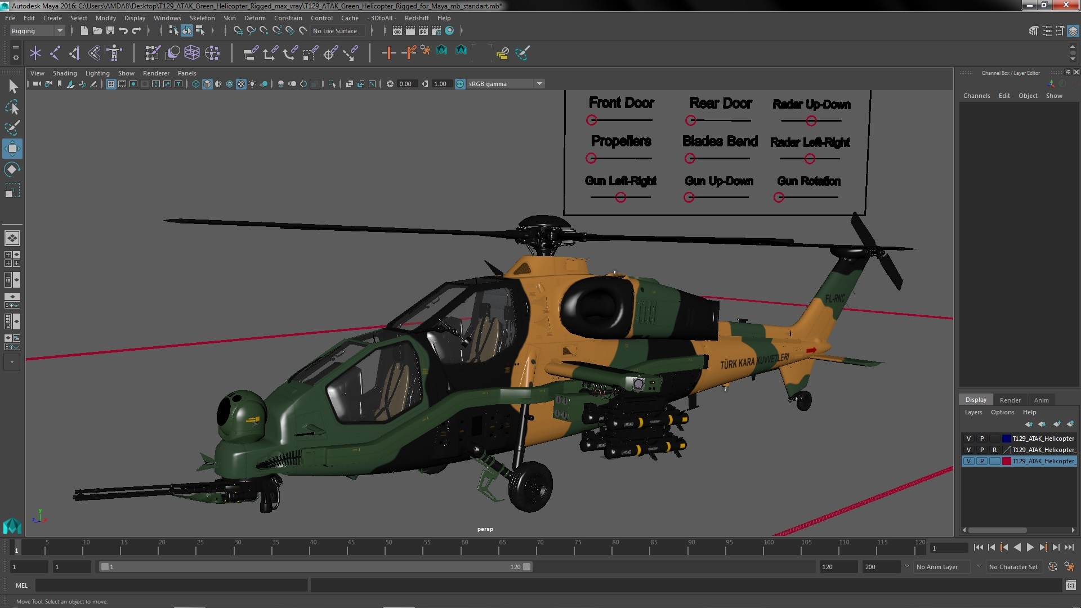The width and height of the screenshot is (1081, 608).
Task: Open layer editor Options menu
Action: point(1002,412)
